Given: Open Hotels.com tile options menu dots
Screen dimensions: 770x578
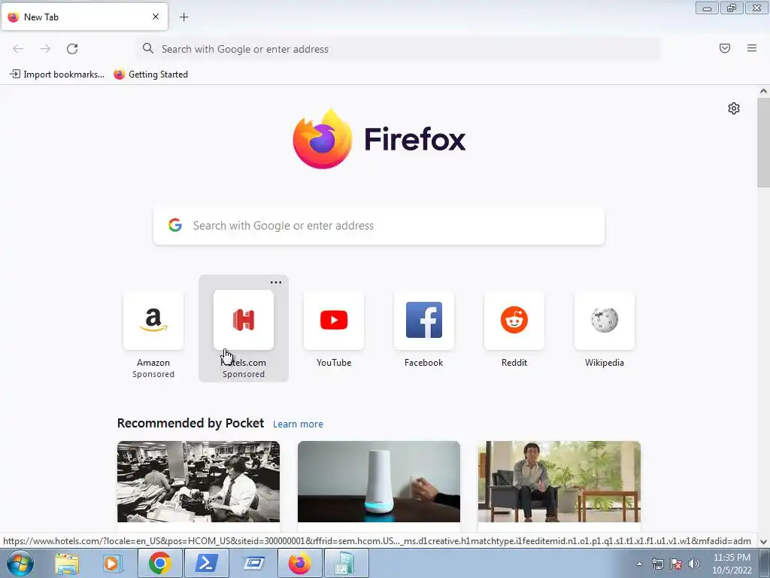Looking at the screenshot, I should [276, 283].
